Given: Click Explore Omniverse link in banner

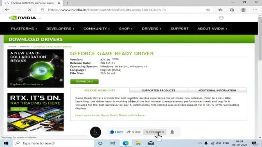Looking at the screenshot, I should point(26,85).
